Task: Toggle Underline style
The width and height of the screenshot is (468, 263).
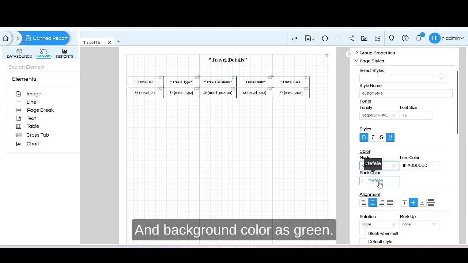Action: tap(390, 137)
